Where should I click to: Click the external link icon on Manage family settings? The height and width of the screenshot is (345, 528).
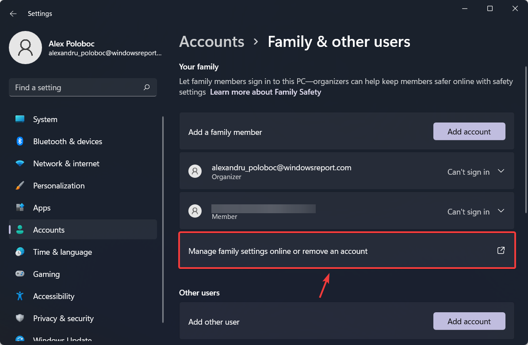(501, 250)
